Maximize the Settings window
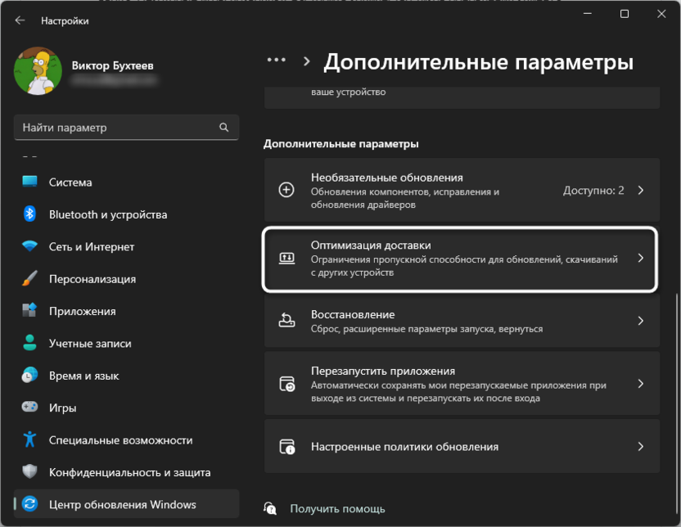681x527 pixels. 624,14
